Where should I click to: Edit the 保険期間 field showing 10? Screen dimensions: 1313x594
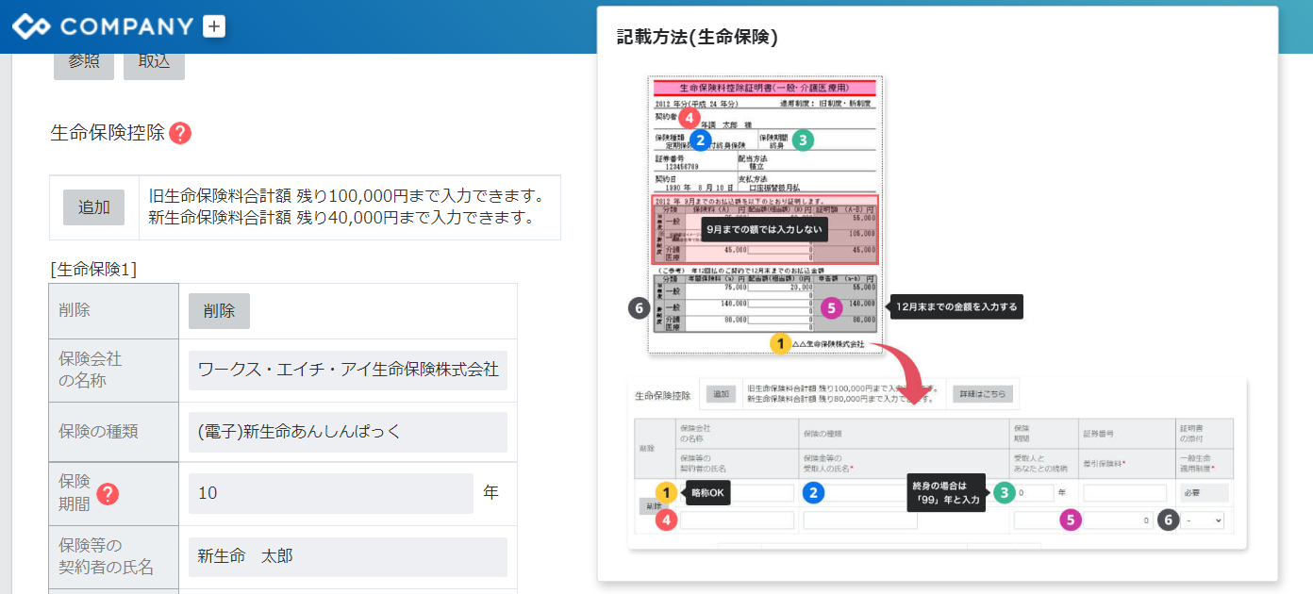coord(331,493)
